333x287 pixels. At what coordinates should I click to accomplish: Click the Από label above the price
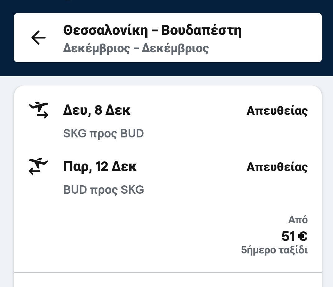coord(298,220)
